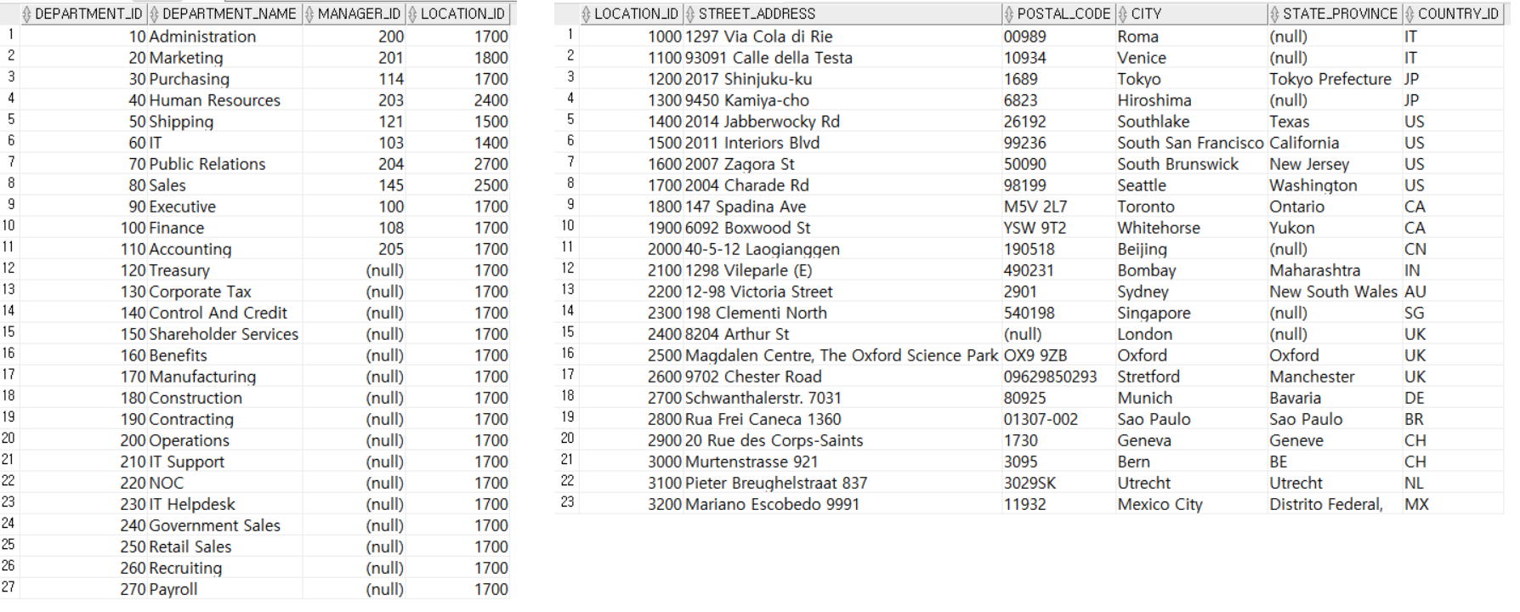The height and width of the screenshot is (612, 1520).
Task: Click the sort icon beside STREET_ADDRESS header
Action: click(x=691, y=14)
